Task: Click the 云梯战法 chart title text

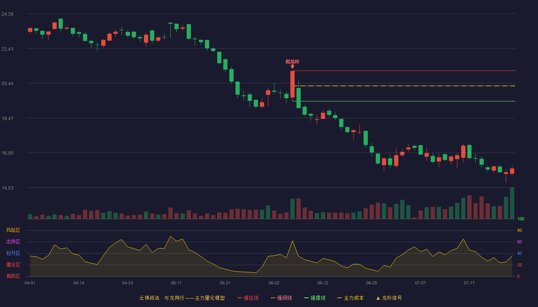Action: 149,298
